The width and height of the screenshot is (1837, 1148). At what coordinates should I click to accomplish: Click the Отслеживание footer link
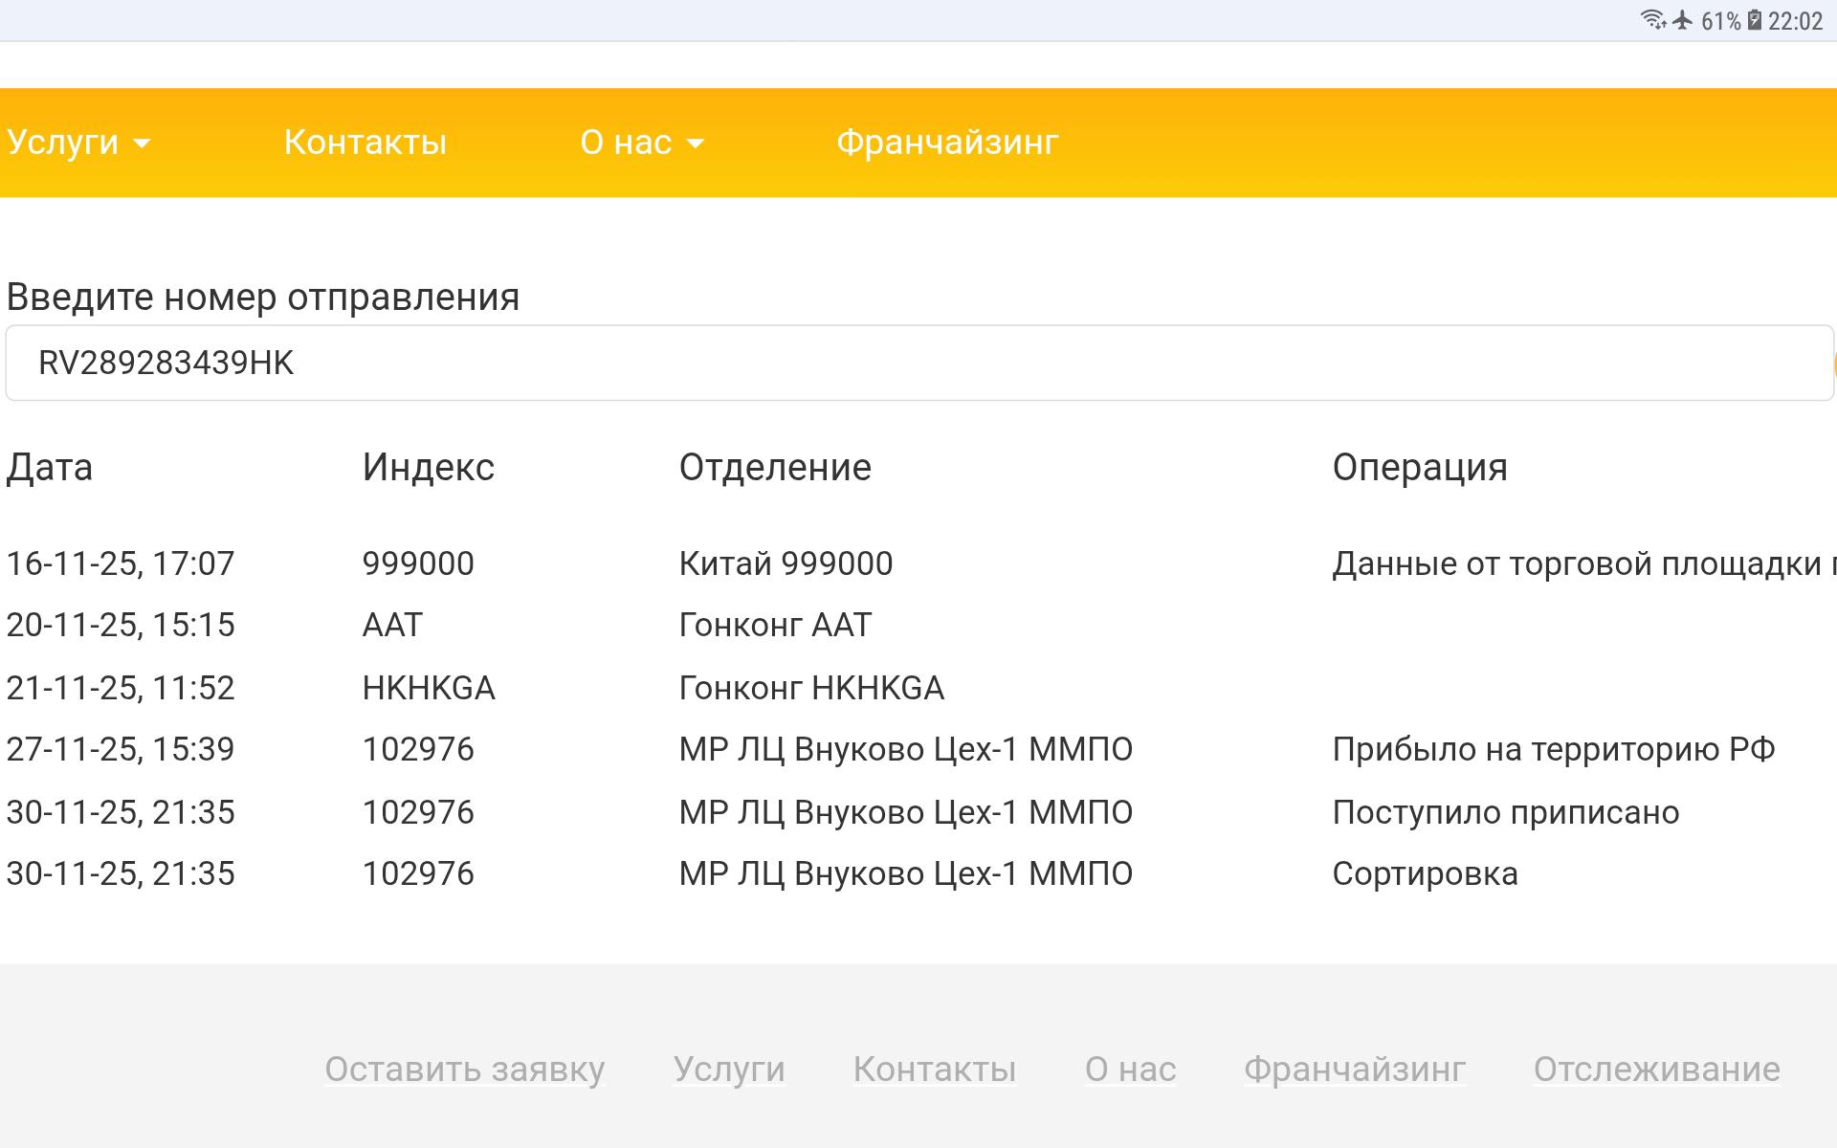click(x=1656, y=1069)
